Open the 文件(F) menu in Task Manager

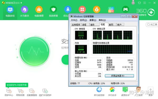pyautogui.click(x=74, y=20)
